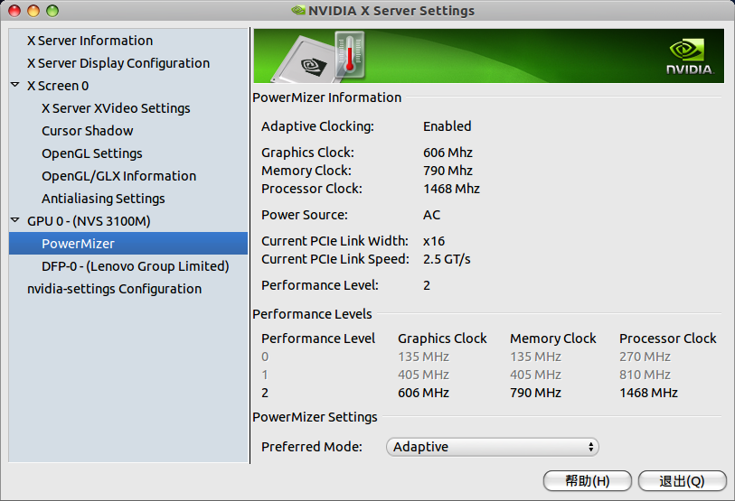Open the Preferred Mode dropdown
Screen dimensions: 735x501
coord(492,447)
